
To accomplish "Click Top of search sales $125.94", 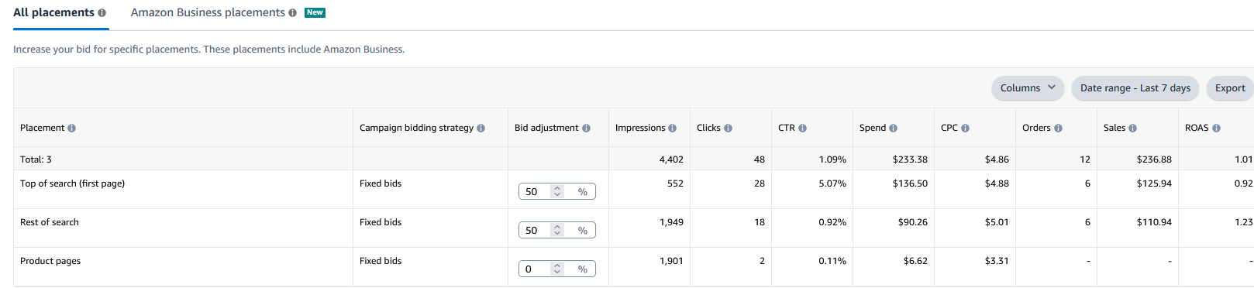I will (1154, 183).
